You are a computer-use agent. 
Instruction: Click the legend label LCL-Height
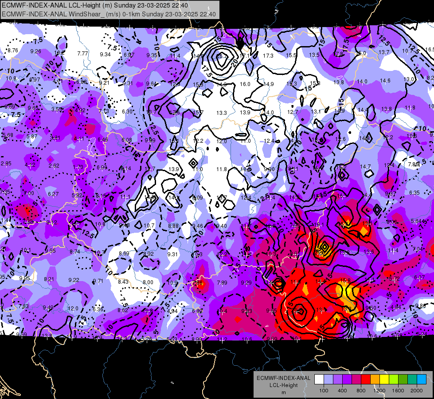pyautogui.click(x=283, y=385)
